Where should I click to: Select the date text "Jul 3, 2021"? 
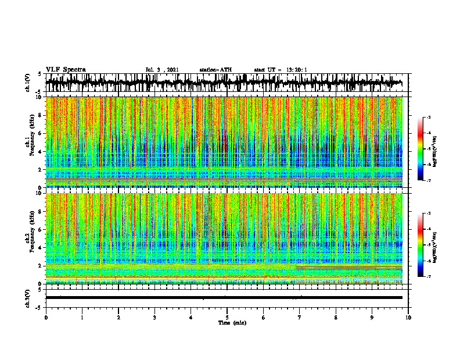pos(162,70)
